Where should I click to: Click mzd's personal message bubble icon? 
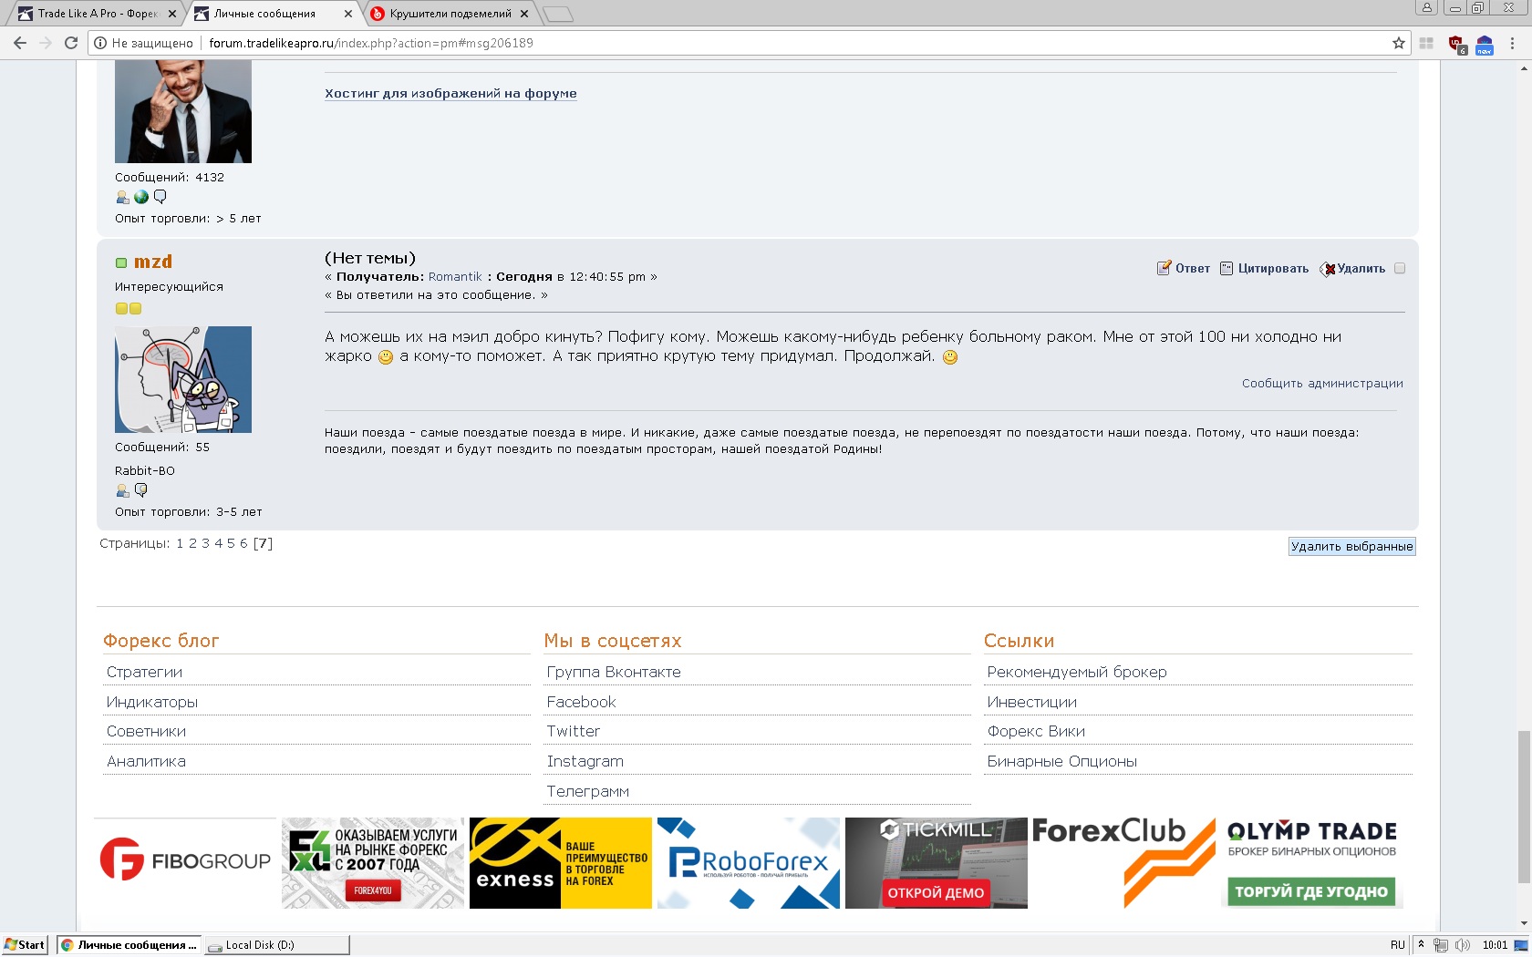(140, 490)
